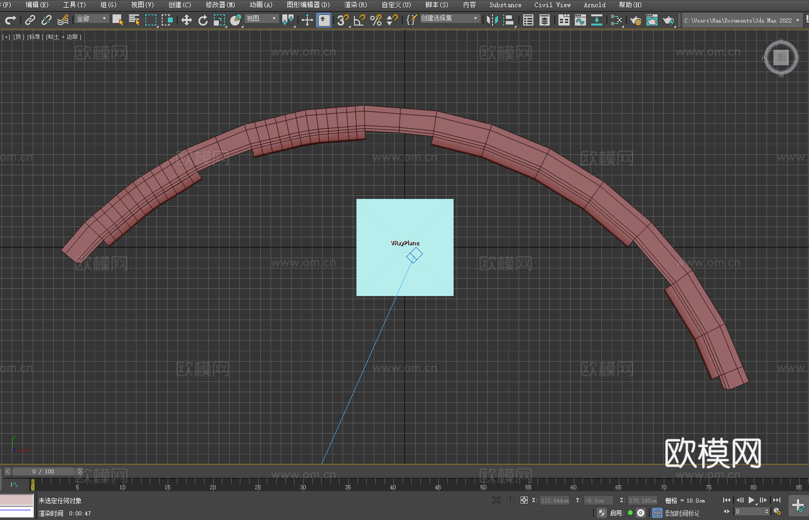This screenshot has height=520, width=809.
Task: Open the Select by Name list
Action: pyautogui.click(x=134, y=20)
